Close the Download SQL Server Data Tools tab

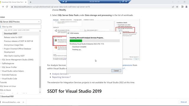[26, 2]
